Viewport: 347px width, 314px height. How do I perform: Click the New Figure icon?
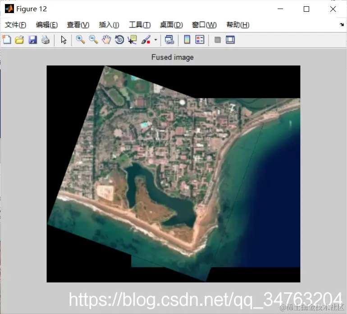pos(7,40)
